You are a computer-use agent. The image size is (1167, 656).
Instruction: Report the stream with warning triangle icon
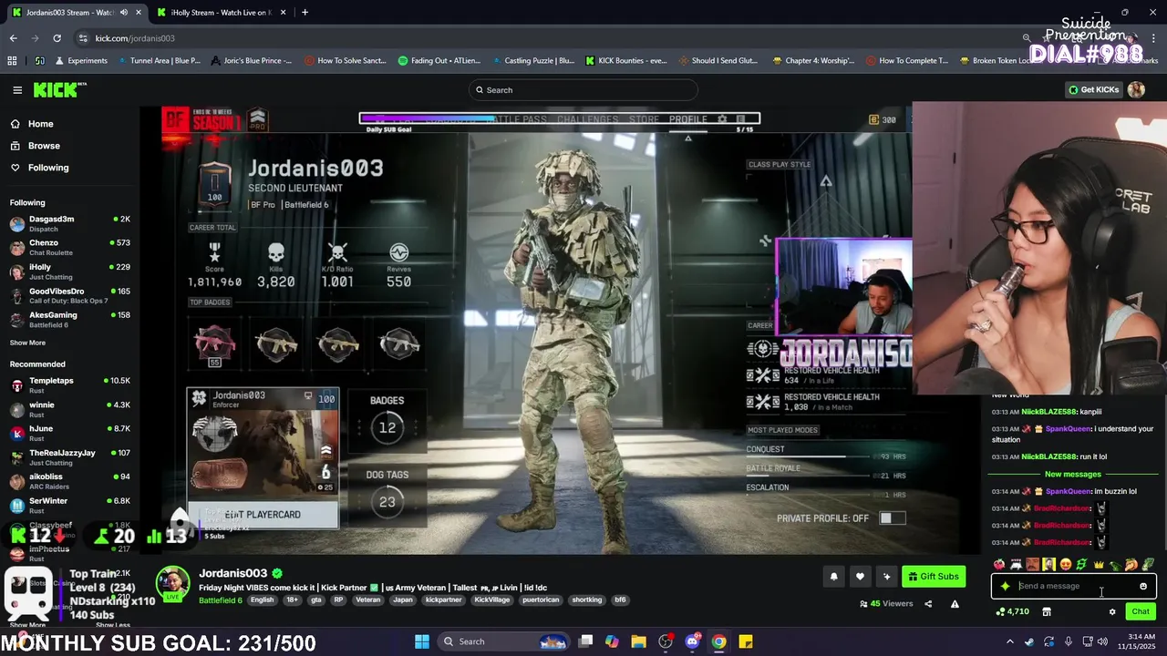click(x=955, y=603)
